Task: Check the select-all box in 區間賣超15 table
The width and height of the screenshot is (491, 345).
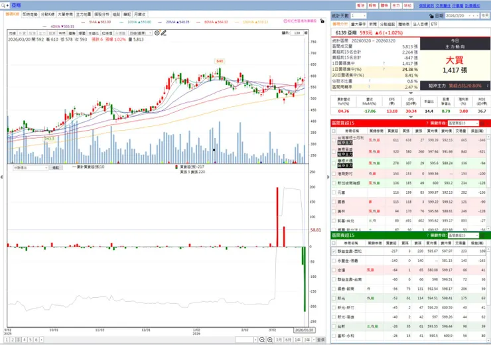Action: tap(334, 243)
